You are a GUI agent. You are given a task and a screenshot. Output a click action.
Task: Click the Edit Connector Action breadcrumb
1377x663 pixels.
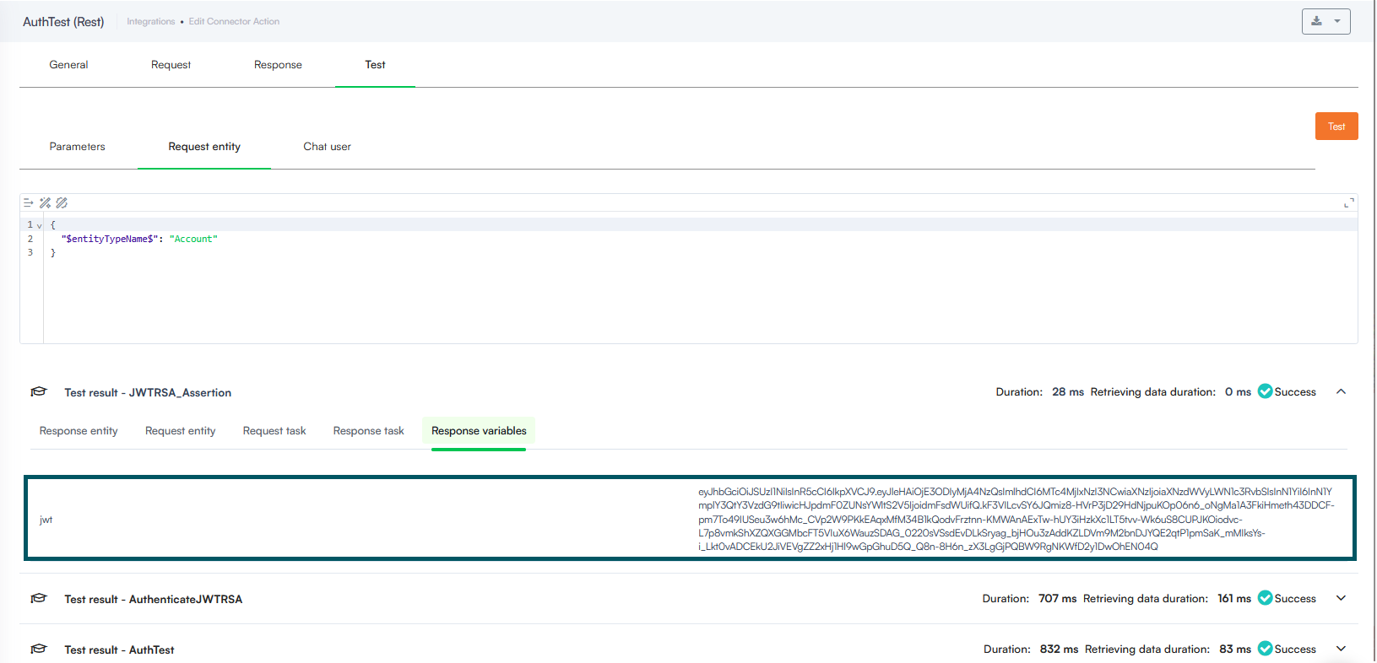tap(234, 22)
